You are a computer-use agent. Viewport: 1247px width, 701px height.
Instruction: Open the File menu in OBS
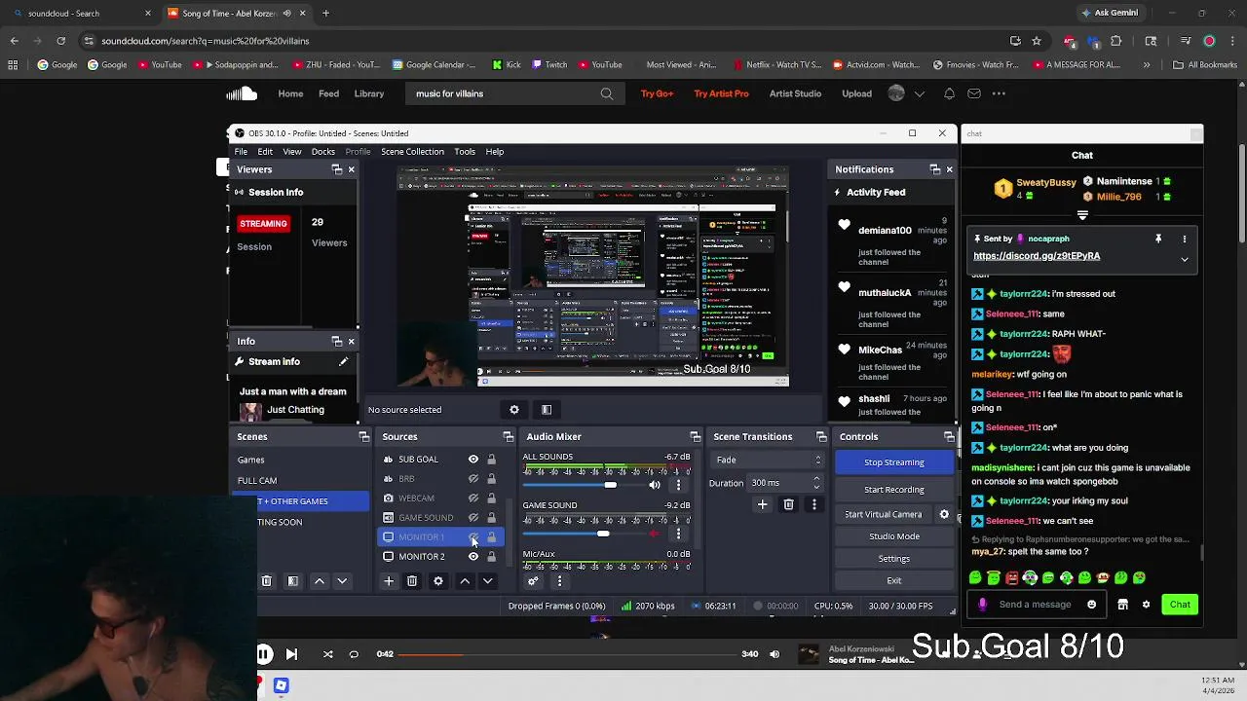tap(241, 152)
